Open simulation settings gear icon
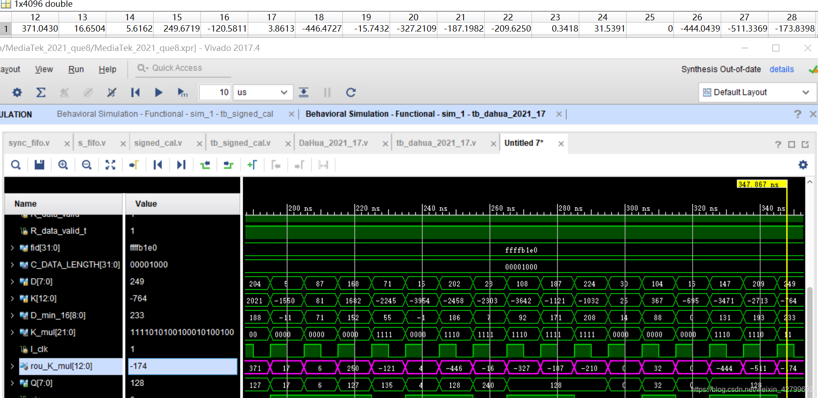The width and height of the screenshot is (818, 398). point(17,92)
